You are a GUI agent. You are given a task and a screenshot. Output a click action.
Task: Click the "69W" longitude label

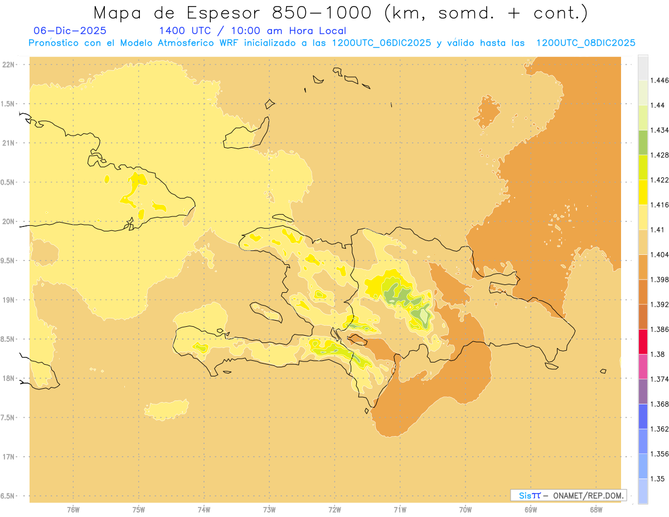(531, 510)
